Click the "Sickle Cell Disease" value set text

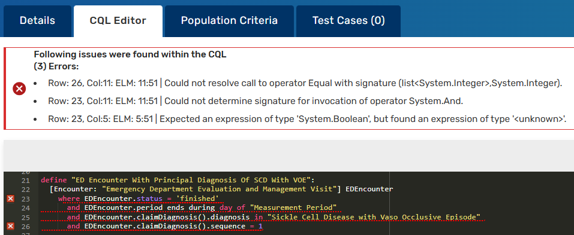[x=374, y=217]
